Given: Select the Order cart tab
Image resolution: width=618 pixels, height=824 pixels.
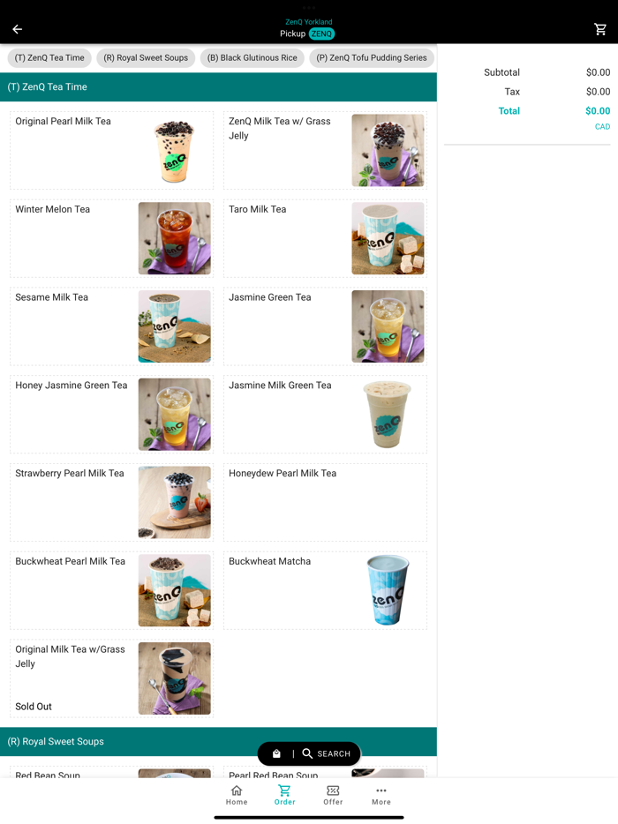Looking at the screenshot, I should pos(284,795).
